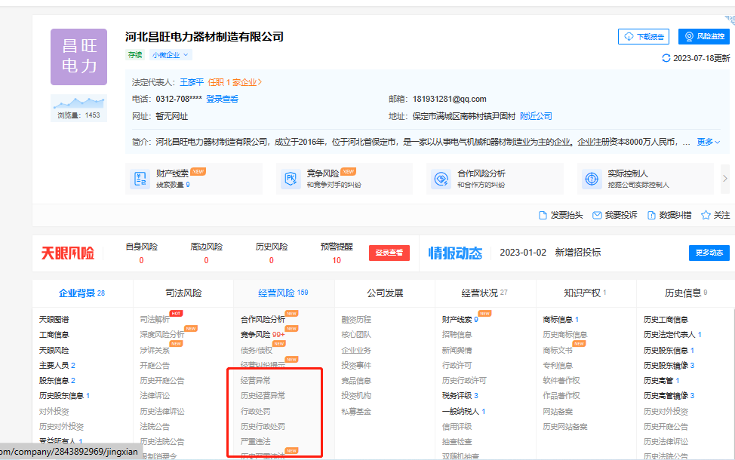This screenshot has width=735, height=460.
Task: Open 财产线索 9 item in 经营状况
Action: [x=460, y=320]
